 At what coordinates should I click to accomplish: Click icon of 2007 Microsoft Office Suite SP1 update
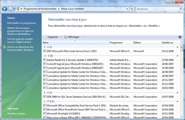[x=45, y=51]
